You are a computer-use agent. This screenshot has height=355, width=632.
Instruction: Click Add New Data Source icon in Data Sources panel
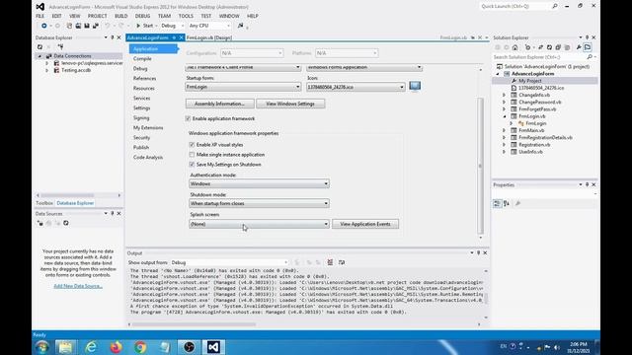click(x=39, y=223)
